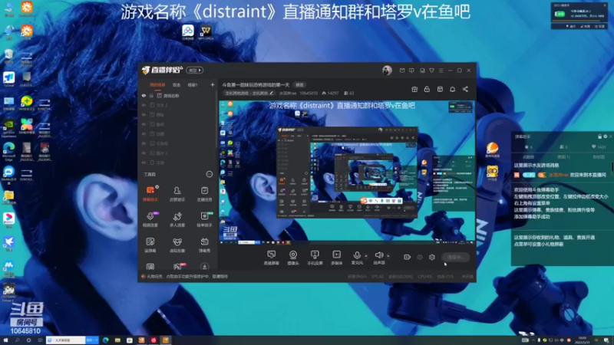Add a 手机投屏 phone-cast source
Image resolution: width=614 pixels, height=345 pixels.
click(315, 258)
